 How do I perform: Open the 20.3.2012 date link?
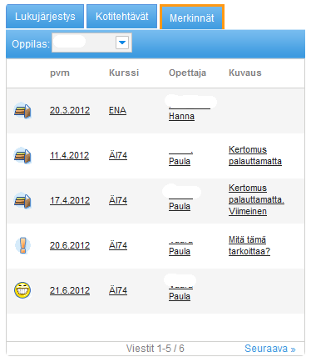tap(70, 110)
